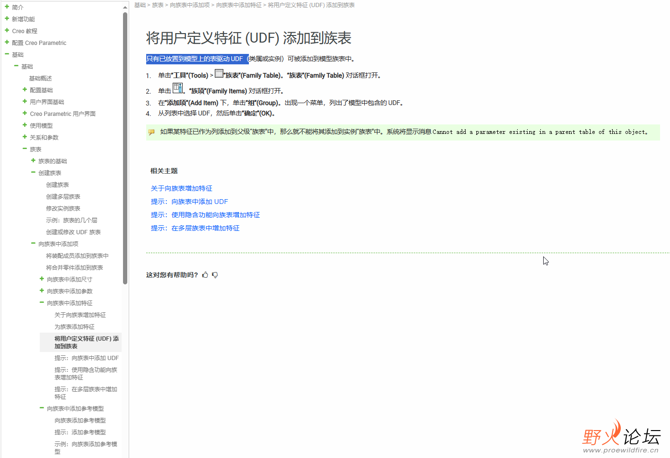Select tree item 向族表添加参考模型
The image size is (670, 458).
point(80,420)
